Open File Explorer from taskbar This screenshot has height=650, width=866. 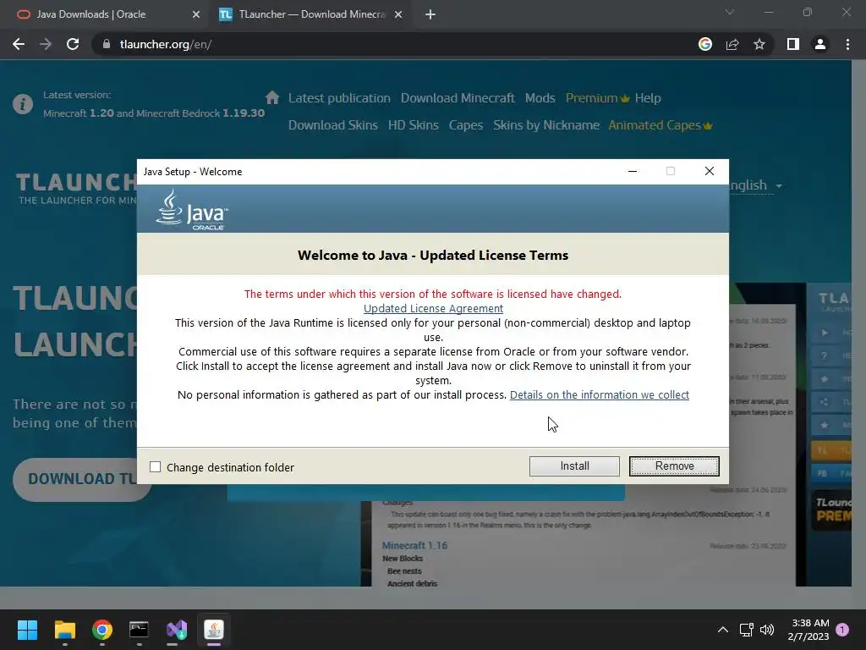pyautogui.click(x=64, y=630)
